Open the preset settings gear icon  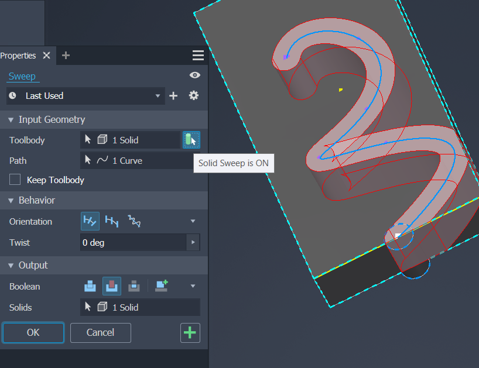pyautogui.click(x=193, y=95)
